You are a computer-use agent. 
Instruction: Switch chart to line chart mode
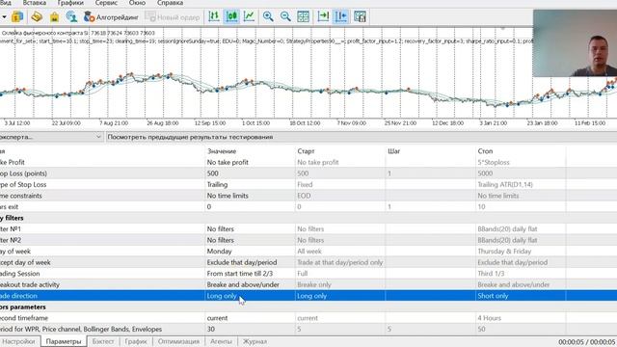click(x=249, y=16)
